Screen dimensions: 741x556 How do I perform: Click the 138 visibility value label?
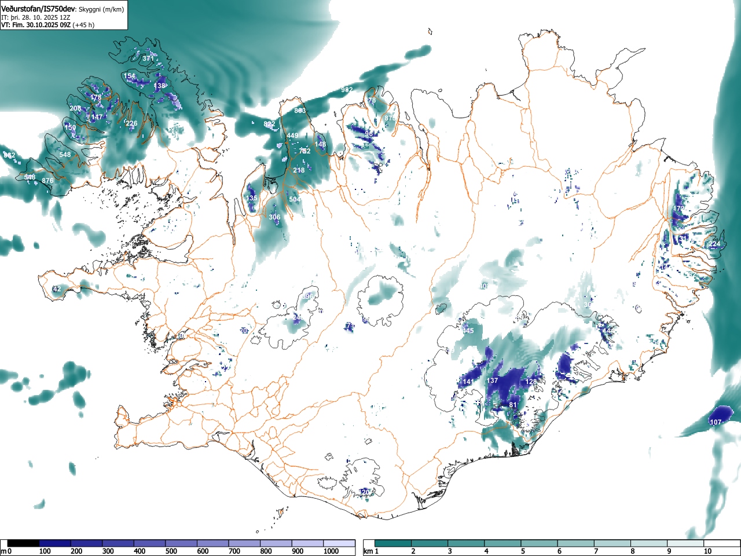click(160, 86)
